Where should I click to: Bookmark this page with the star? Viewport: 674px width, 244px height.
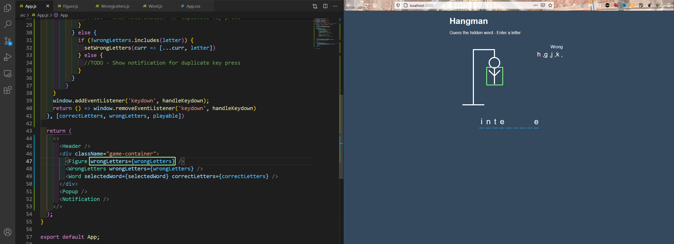(550, 5)
